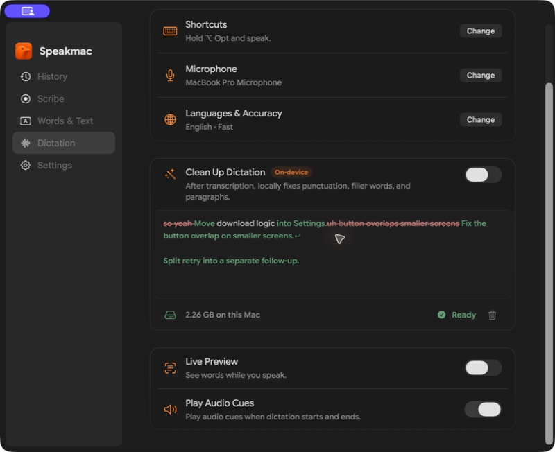
Task: Click 'MacBook Pro Microphone' subtitle
Action: [x=234, y=82]
